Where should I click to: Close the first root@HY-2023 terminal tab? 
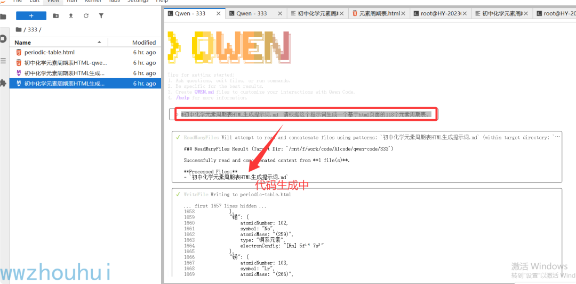point(465,13)
